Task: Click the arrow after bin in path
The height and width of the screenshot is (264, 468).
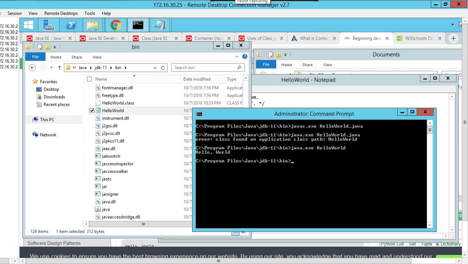Action: [125, 67]
